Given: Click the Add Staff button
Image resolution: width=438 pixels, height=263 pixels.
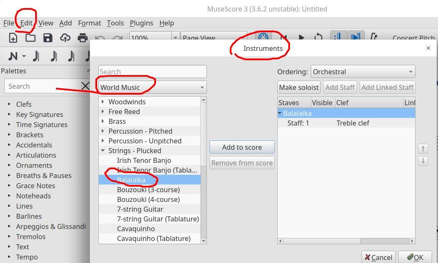Looking at the screenshot, I should [x=340, y=87].
